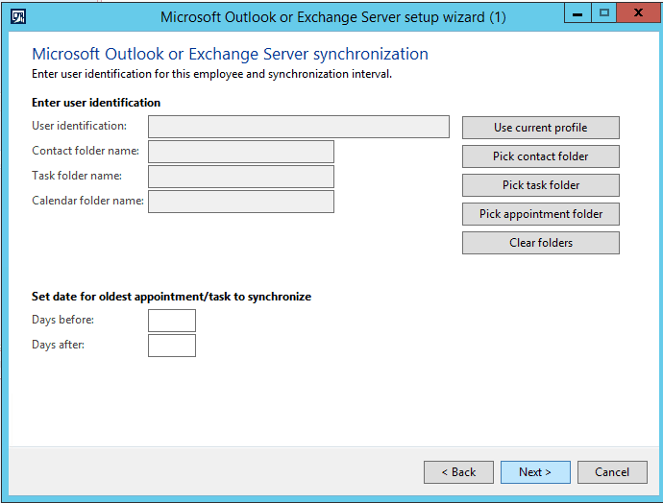The height and width of the screenshot is (503, 663).
Task: Click the 'User identification:' label
Action: click(79, 126)
